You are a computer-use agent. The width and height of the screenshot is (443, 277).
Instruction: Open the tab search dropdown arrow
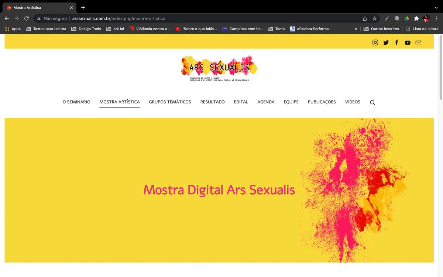click(436, 7)
